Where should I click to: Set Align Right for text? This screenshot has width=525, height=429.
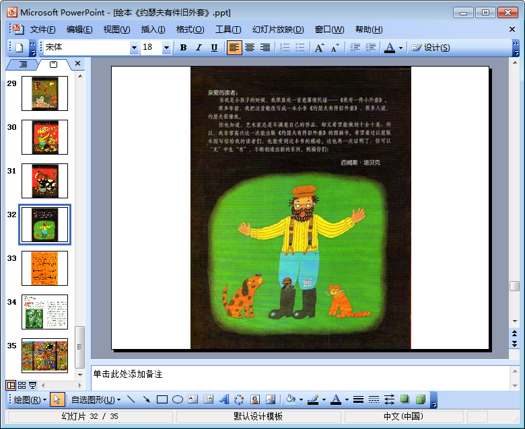pyautogui.click(x=265, y=48)
